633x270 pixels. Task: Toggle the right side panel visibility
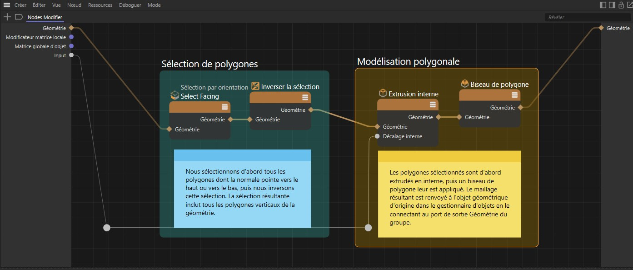(612, 5)
